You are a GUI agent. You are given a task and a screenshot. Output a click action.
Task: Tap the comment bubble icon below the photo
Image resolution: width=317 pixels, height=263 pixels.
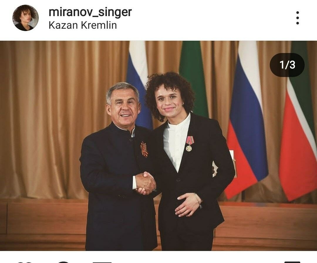63,262
